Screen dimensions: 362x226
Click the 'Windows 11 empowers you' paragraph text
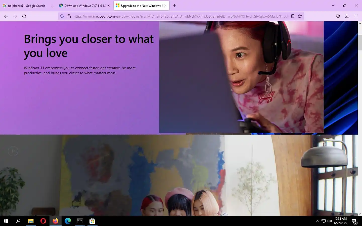[80, 71]
